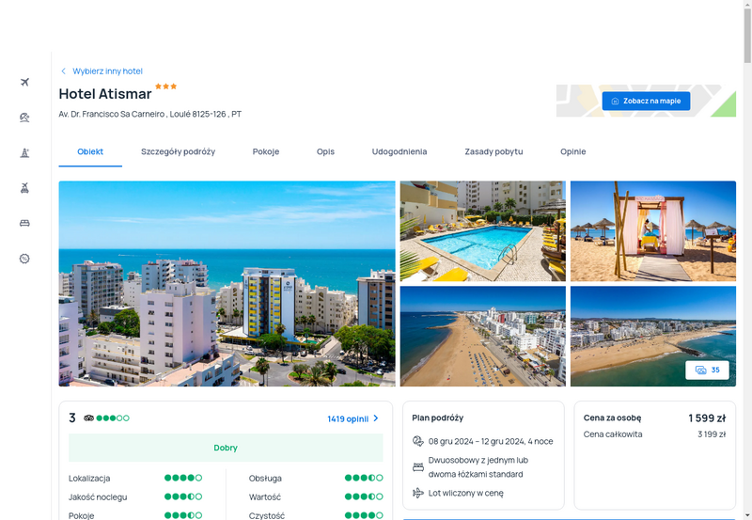The width and height of the screenshot is (752, 520).
Task: Open the 1419 opinii reviews link
Action: tap(348, 418)
